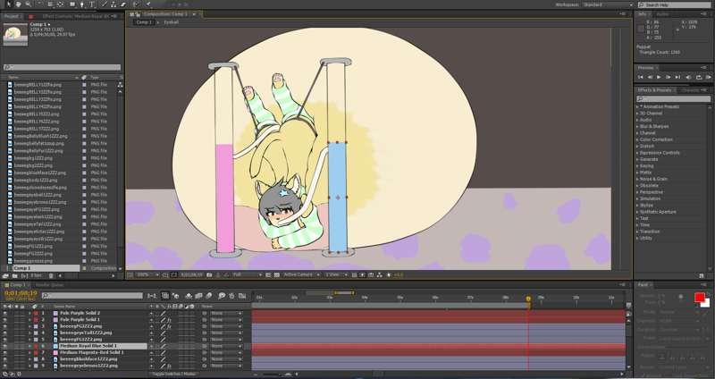Toggle visibility of layer 5
Screen dimensions: 715x379
point(5,340)
